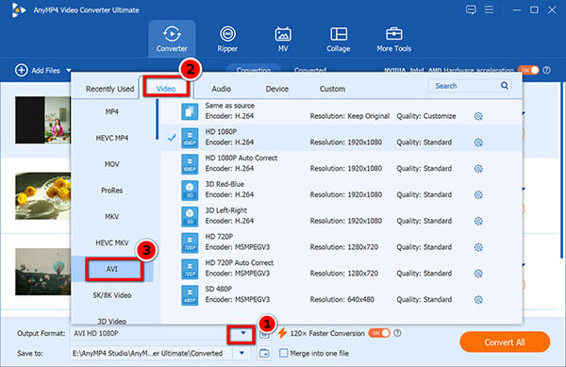This screenshot has height=367, width=566.
Task: Open the hamburger menu in title bar
Action: click(x=489, y=9)
